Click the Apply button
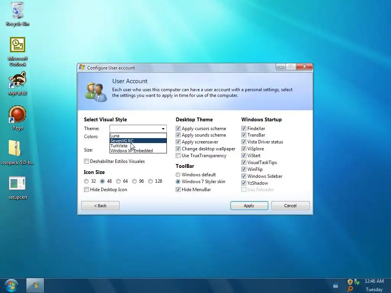This screenshot has width=391, height=293. 249,206
